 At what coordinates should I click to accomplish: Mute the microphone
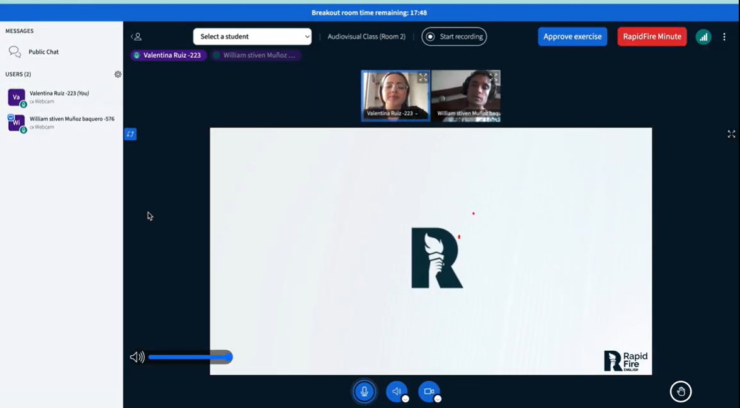tap(365, 392)
